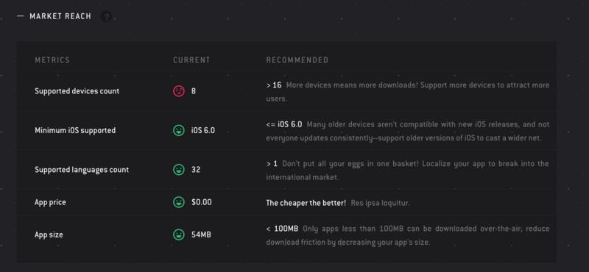Select the Supported devices count metric
The image size is (589, 272).
(77, 91)
